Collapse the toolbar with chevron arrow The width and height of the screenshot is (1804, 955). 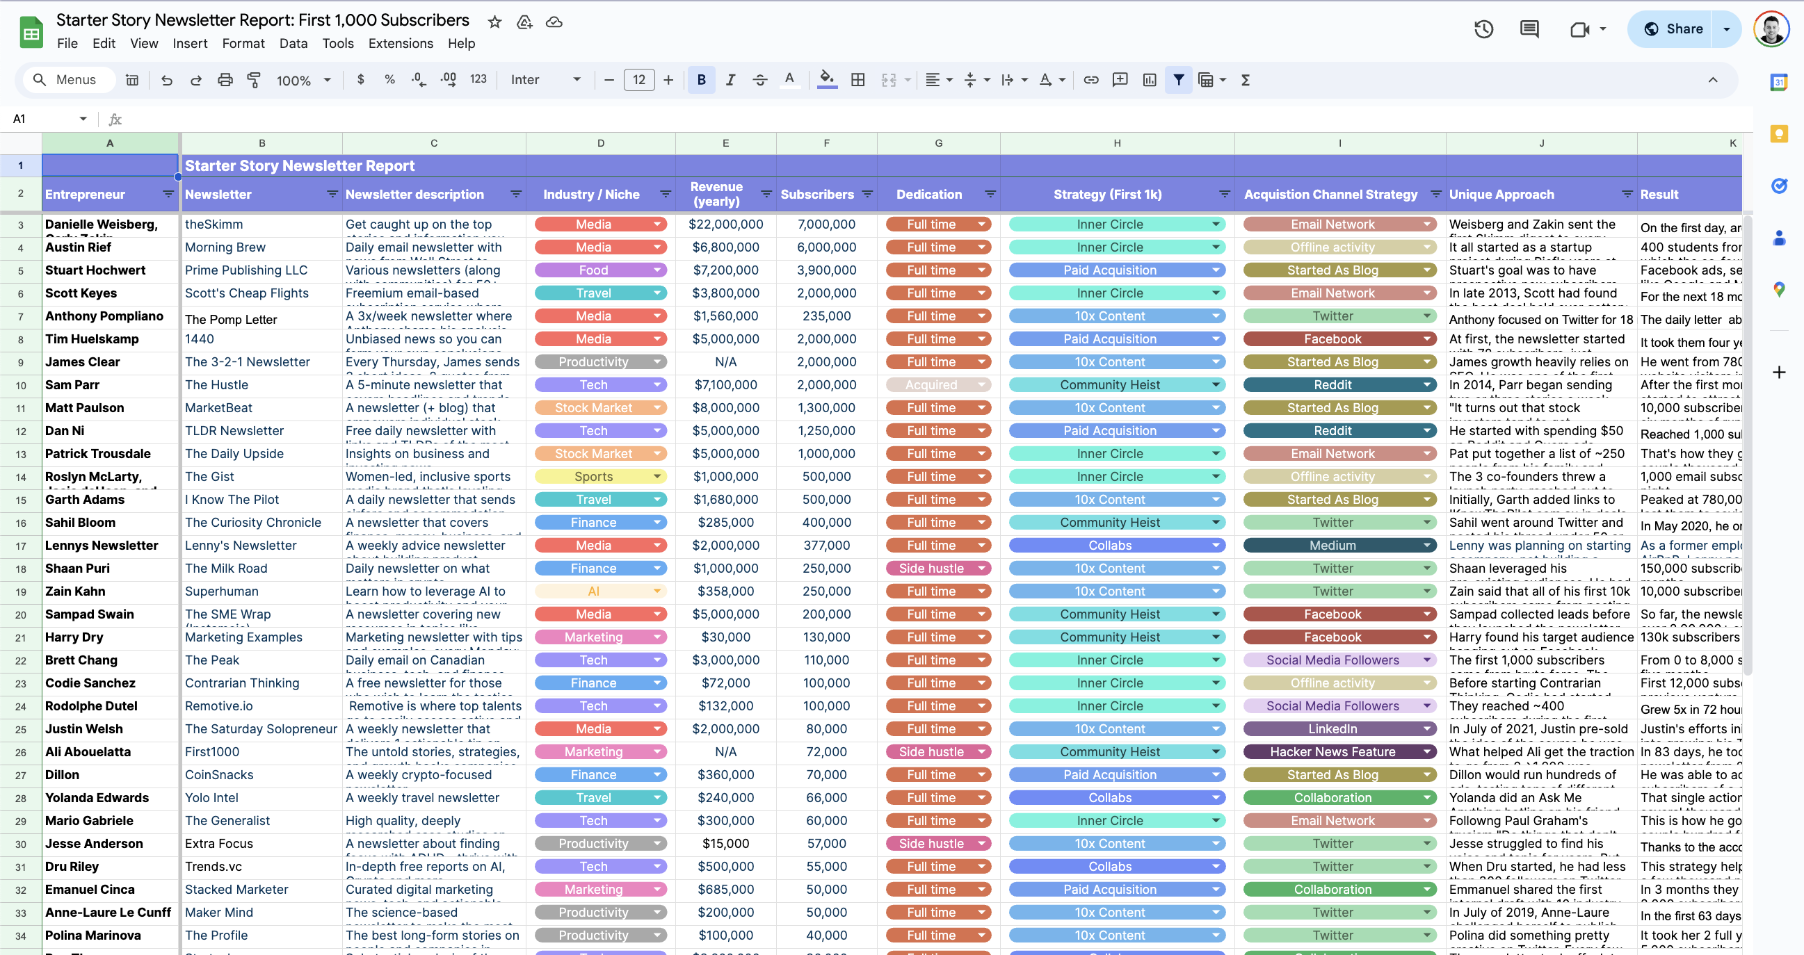[x=1712, y=80]
